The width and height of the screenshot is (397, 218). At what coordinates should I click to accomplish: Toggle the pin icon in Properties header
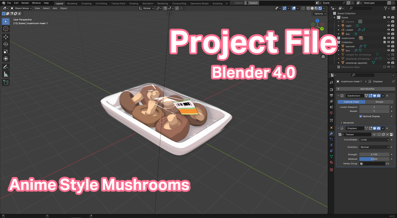click(393, 82)
